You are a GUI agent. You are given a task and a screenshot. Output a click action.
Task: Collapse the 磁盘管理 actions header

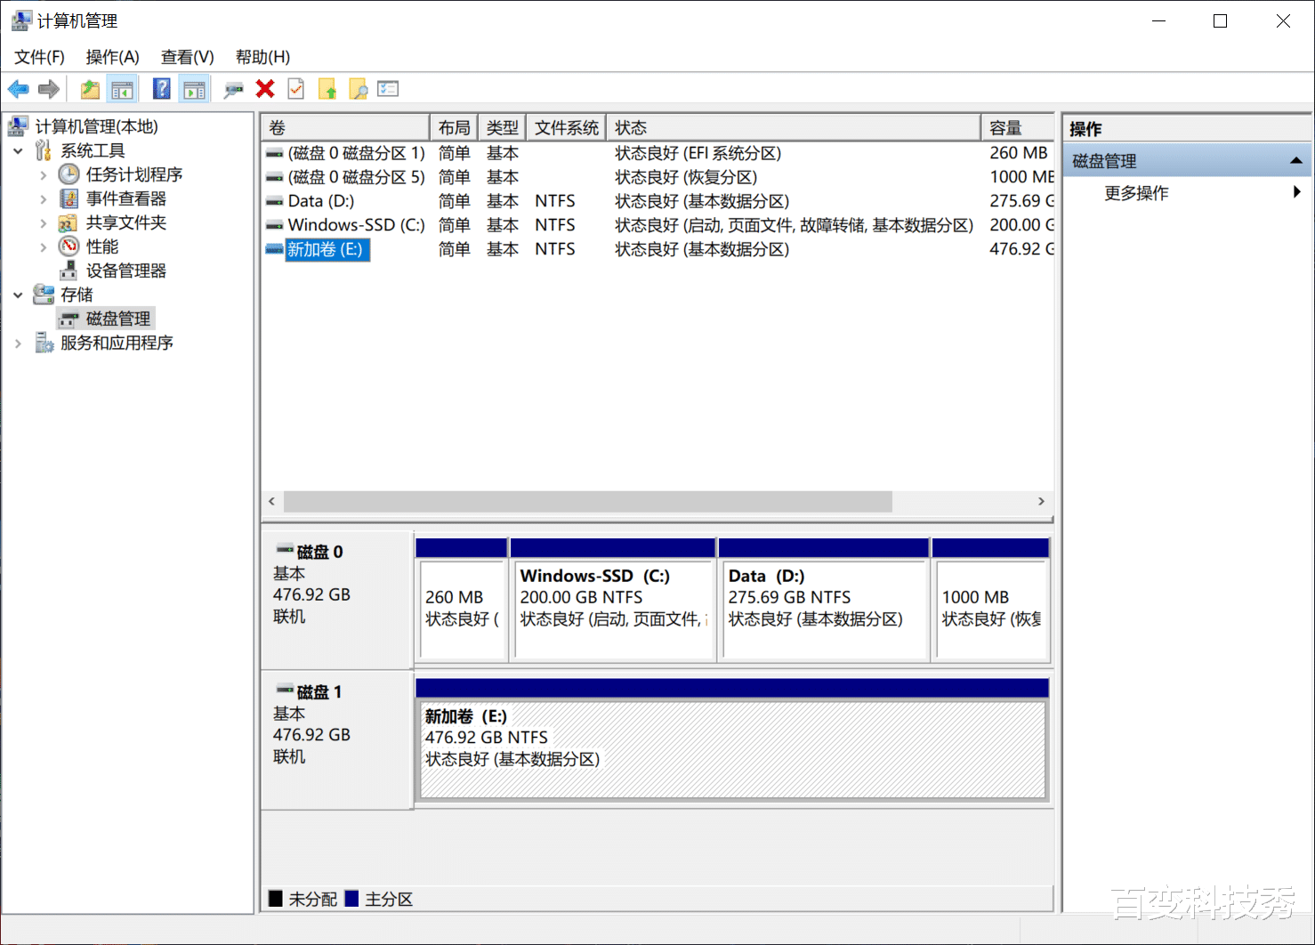click(1295, 160)
